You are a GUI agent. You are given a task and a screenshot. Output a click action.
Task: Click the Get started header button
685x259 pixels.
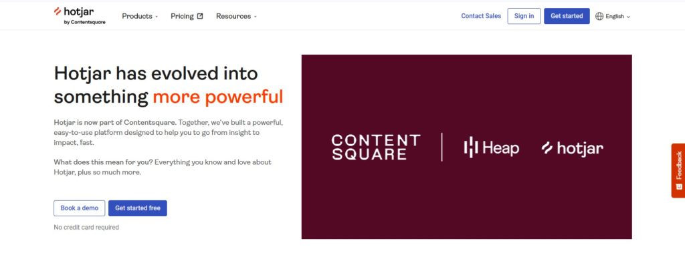(567, 16)
